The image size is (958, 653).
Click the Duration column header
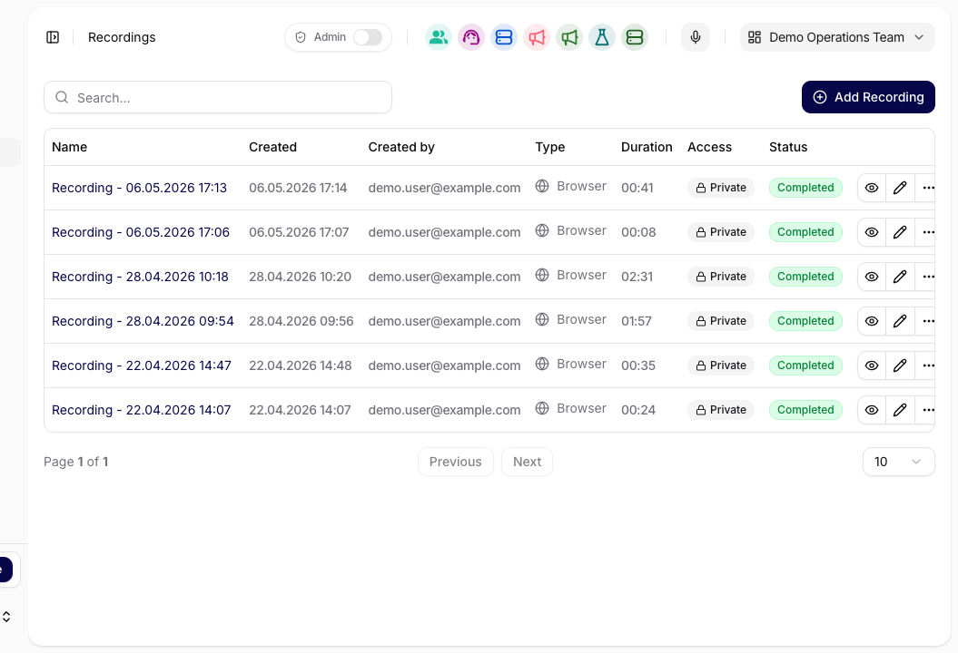647,147
